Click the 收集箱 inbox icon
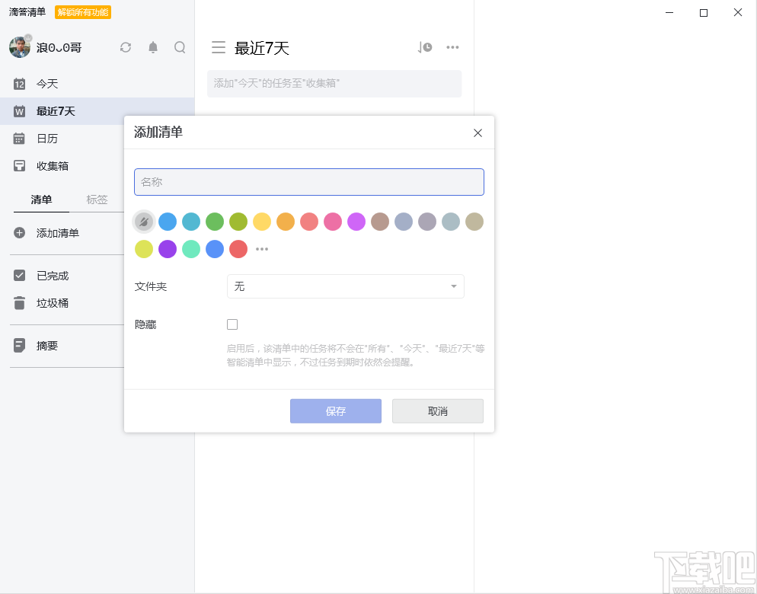 click(x=19, y=166)
